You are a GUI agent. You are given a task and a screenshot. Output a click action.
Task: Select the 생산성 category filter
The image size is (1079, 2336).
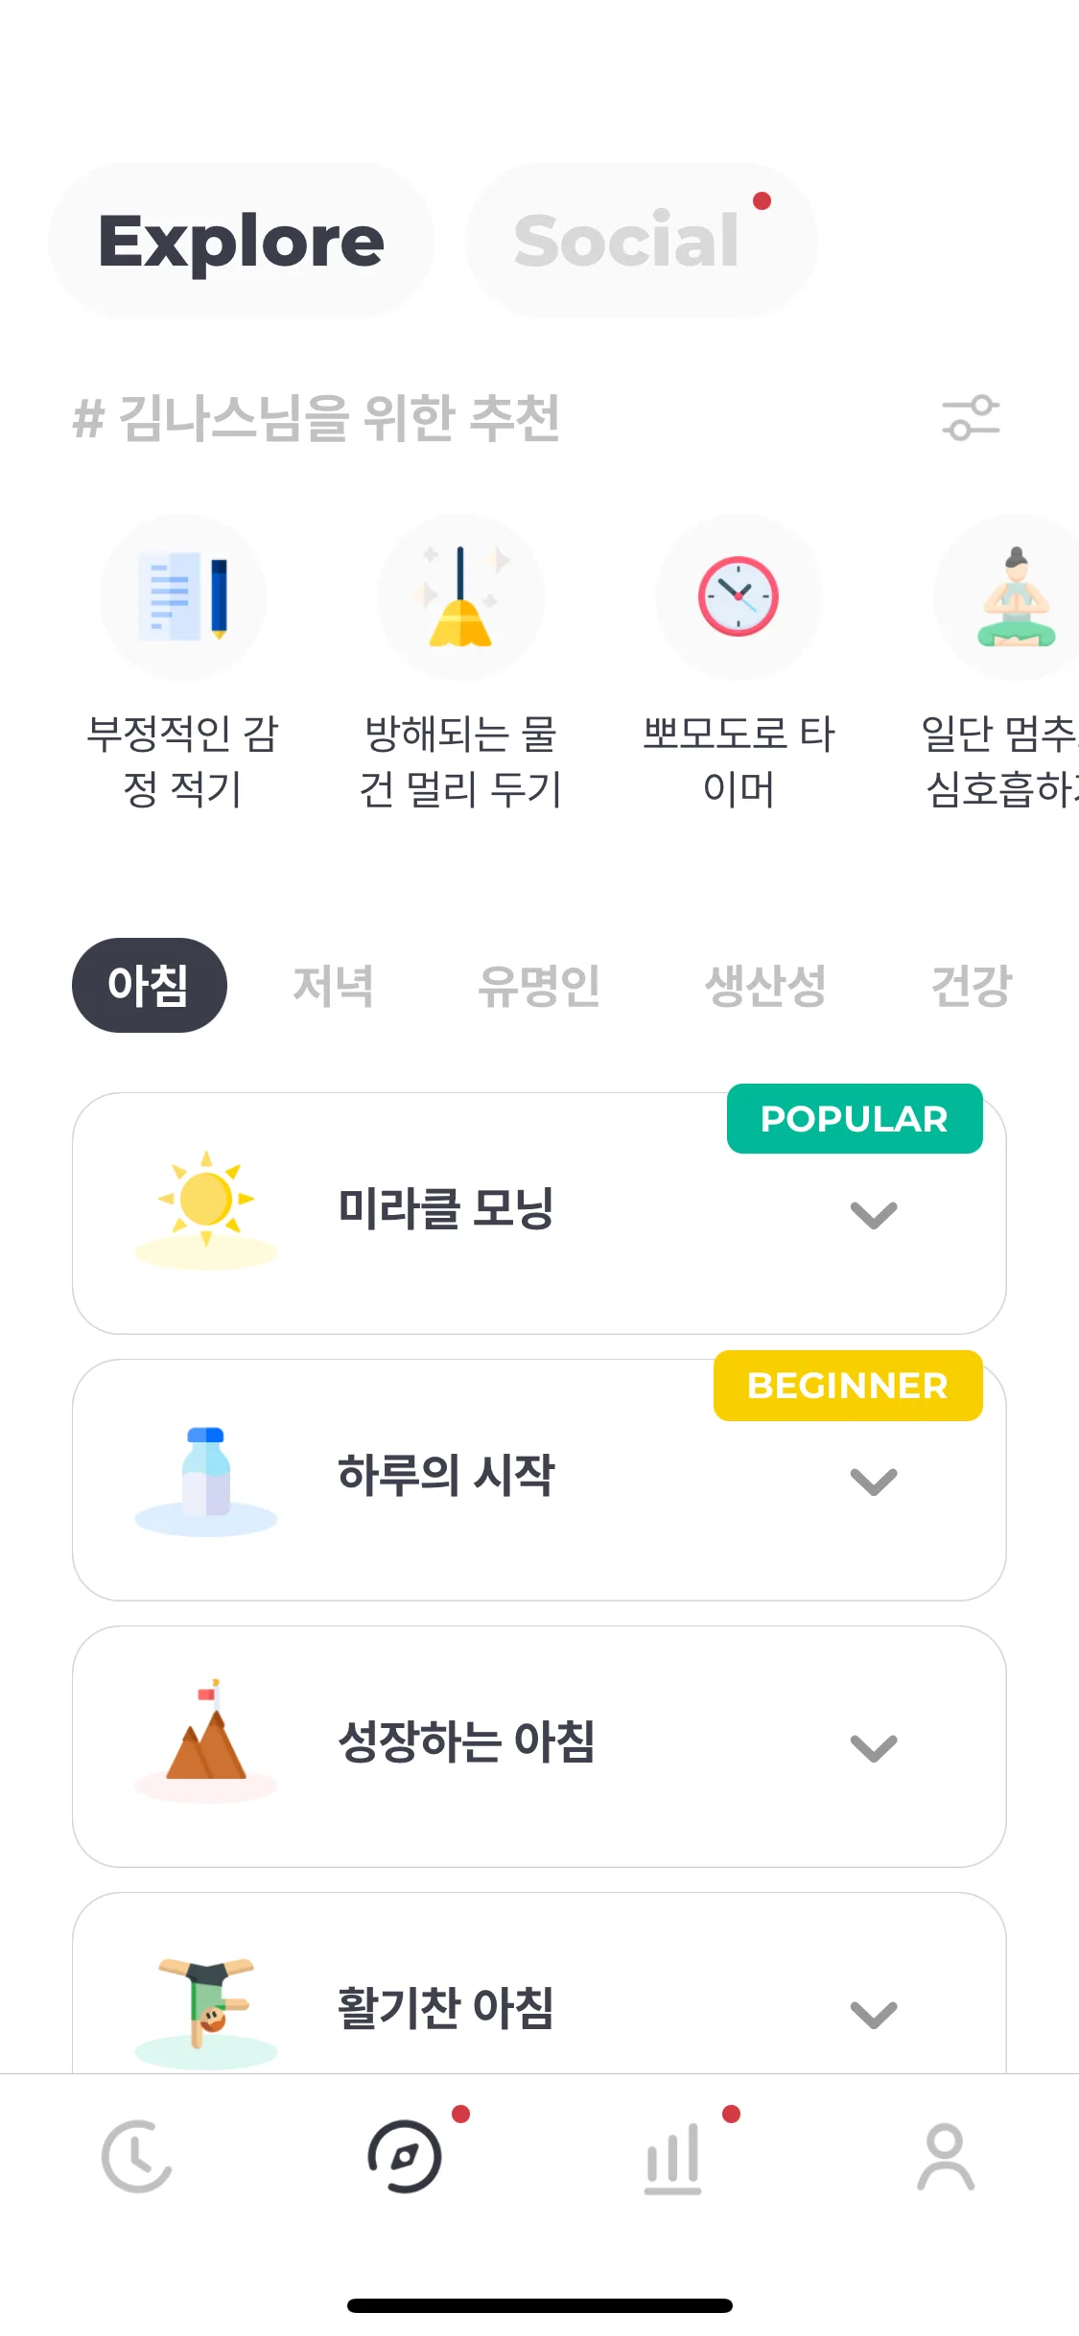[x=765, y=986]
